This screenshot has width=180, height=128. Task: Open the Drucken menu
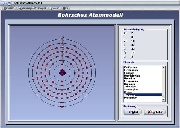[x=55, y=8]
